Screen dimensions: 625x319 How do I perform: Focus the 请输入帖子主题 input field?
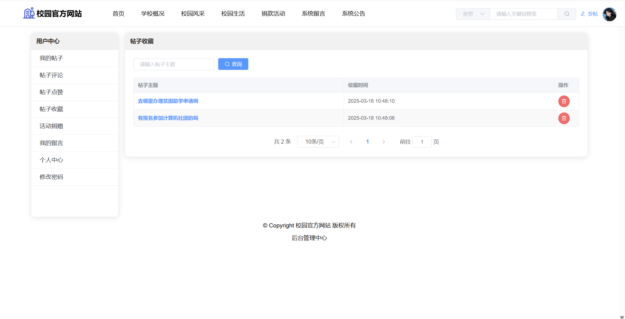click(x=174, y=64)
